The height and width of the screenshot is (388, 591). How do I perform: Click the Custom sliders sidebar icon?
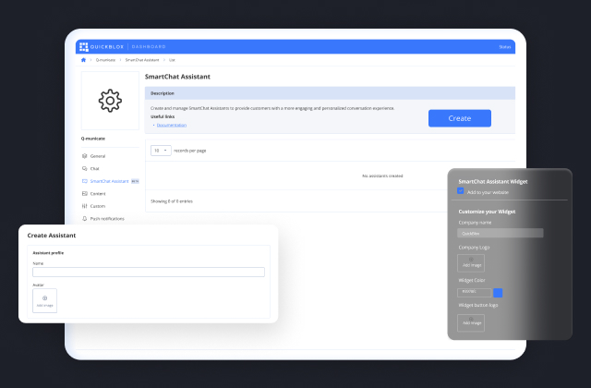click(x=84, y=206)
